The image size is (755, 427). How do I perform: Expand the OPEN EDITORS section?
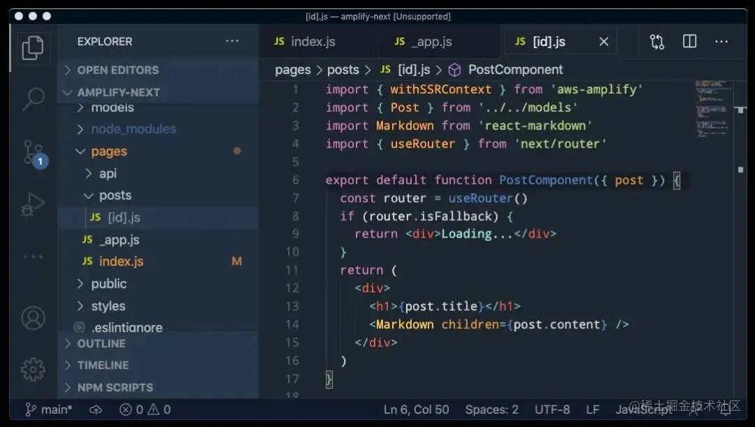[x=158, y=71]
